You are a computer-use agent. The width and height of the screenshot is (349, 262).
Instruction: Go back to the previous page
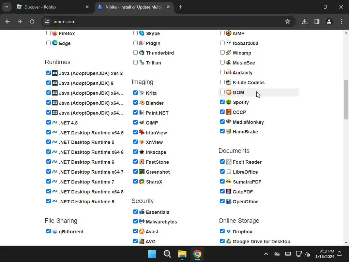click(x=7, y=21)
